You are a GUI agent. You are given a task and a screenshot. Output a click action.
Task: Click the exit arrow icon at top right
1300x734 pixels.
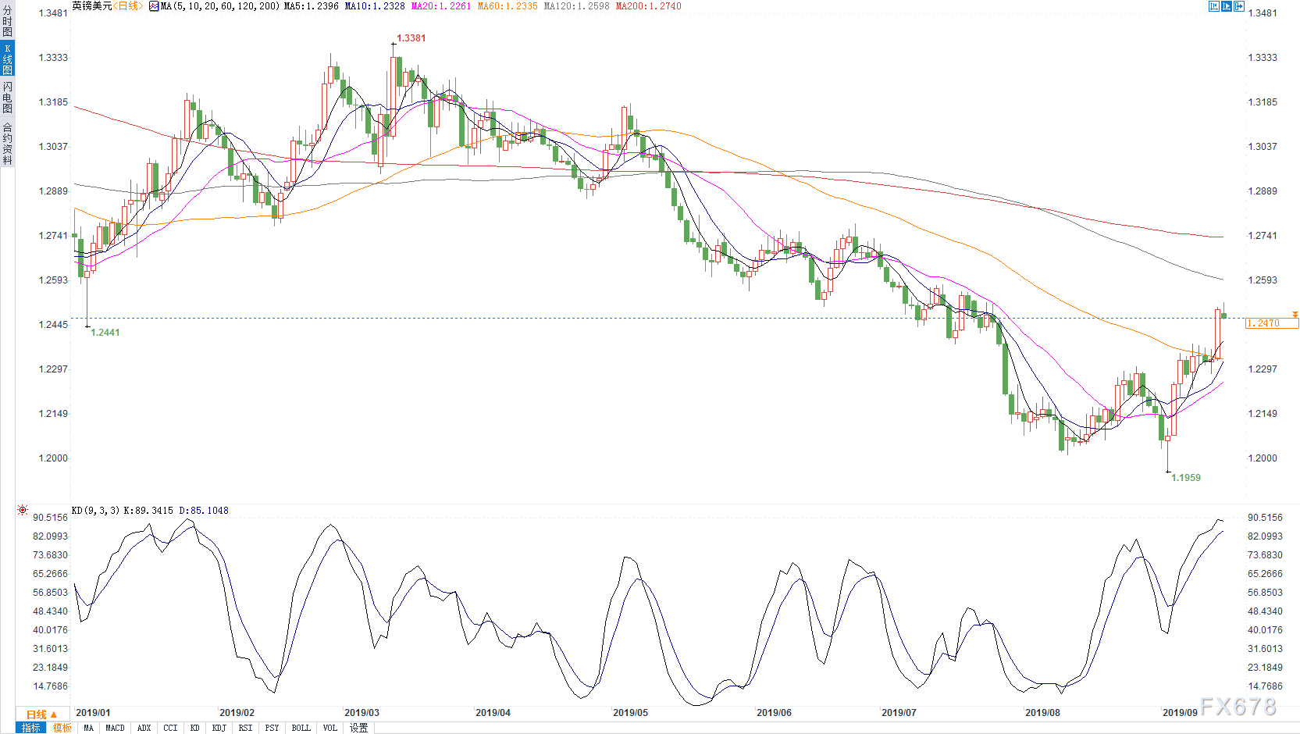pos(1238,6)
